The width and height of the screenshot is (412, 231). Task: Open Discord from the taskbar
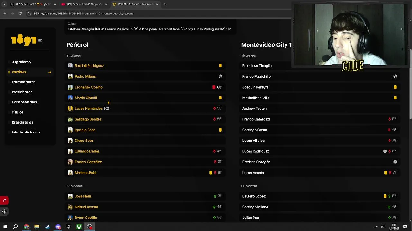(x=58, y=227)
